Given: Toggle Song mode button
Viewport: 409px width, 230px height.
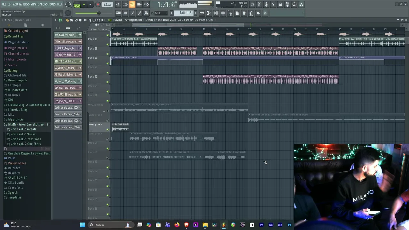Looking at the screenshot, I should tap(77, 5).
